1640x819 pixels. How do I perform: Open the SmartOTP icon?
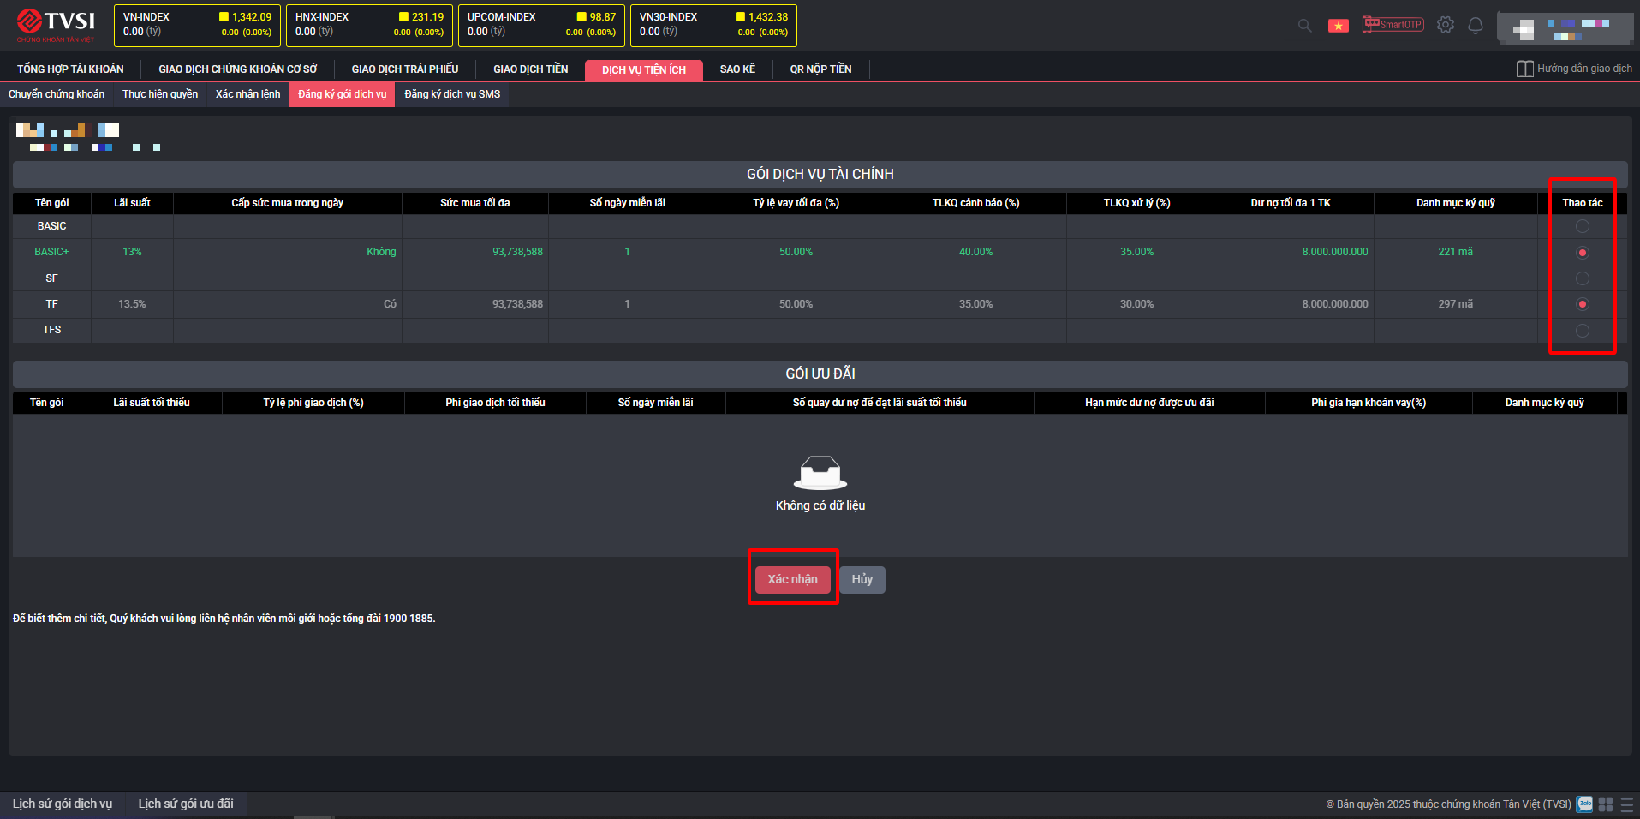pyautogui.click(x=1393, y=25)
